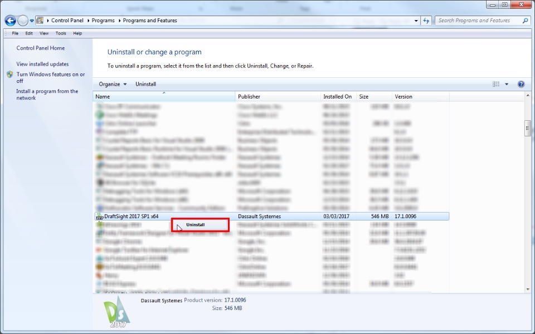This screenshot has width=535, height=334.
Task: Click Uninstall in the toolbar
Action: pos(145,84)
